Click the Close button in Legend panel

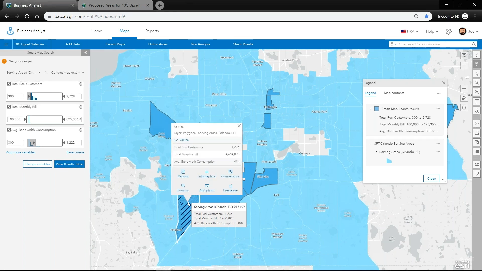coord(431,179)
